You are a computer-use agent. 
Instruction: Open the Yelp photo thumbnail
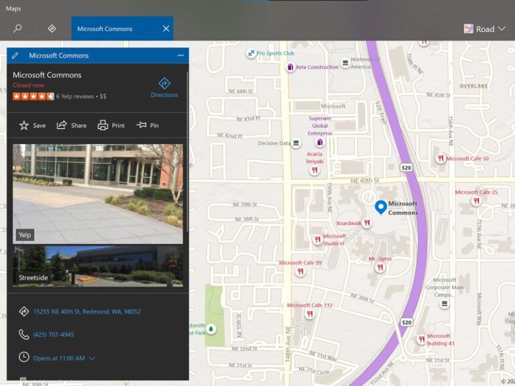(97, 194)
